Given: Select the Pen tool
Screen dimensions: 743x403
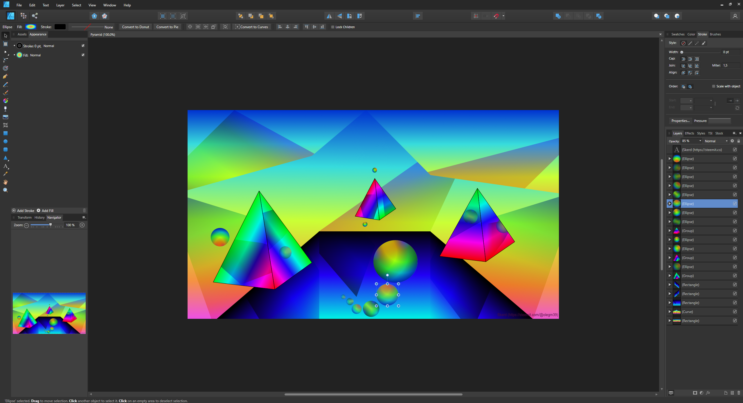Looking at the screenshot, I should point(5,76).
